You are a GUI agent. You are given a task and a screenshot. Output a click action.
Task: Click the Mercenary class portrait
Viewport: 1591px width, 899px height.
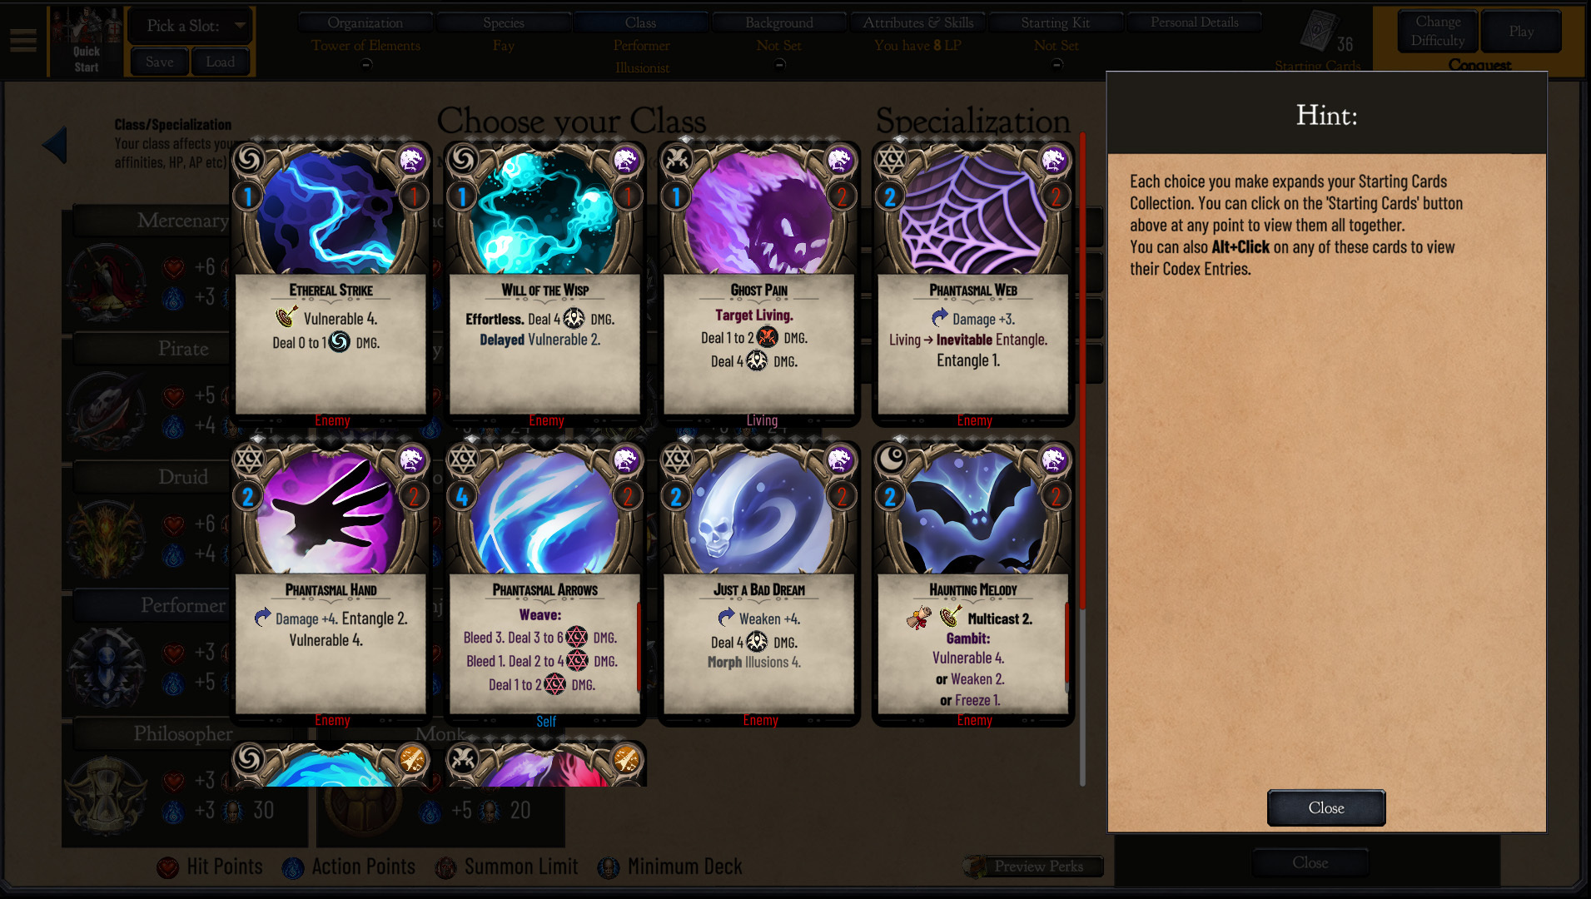(x=107, y=281)
